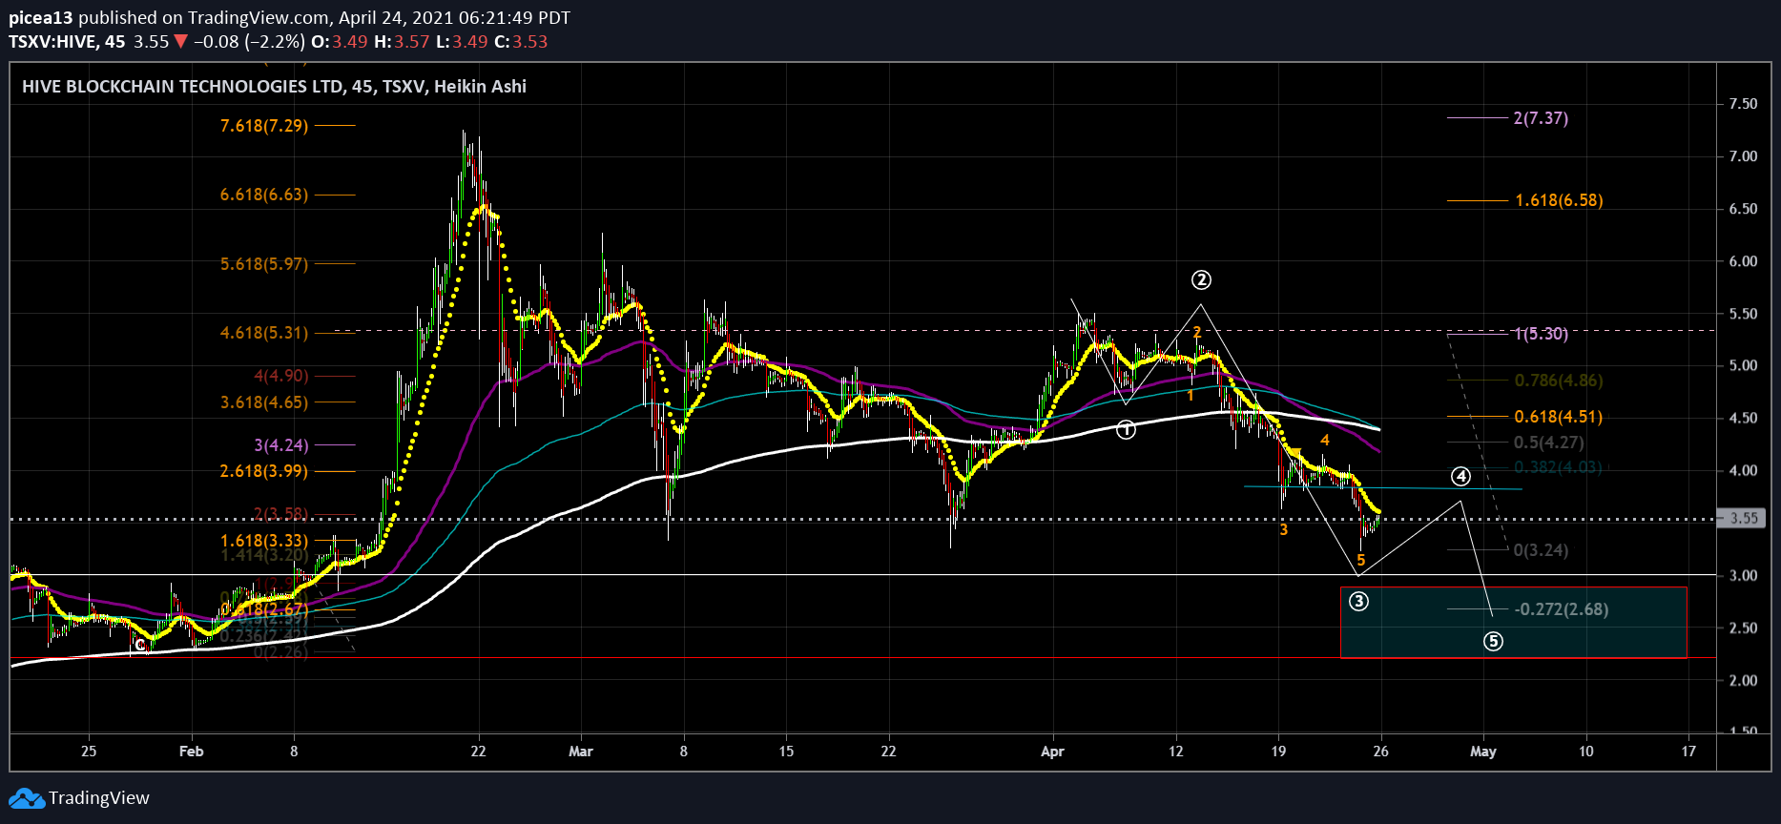Click the TradingView cloud logo icon
This screenshot has height=824, width=1781.
(x=26, y=798)
